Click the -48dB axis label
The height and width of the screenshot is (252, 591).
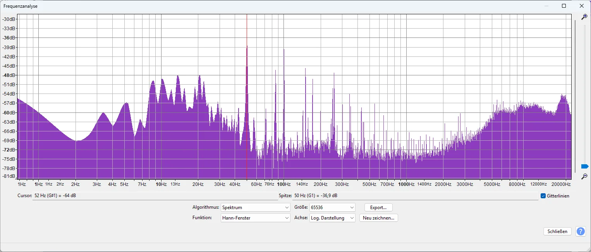point(9,75)
